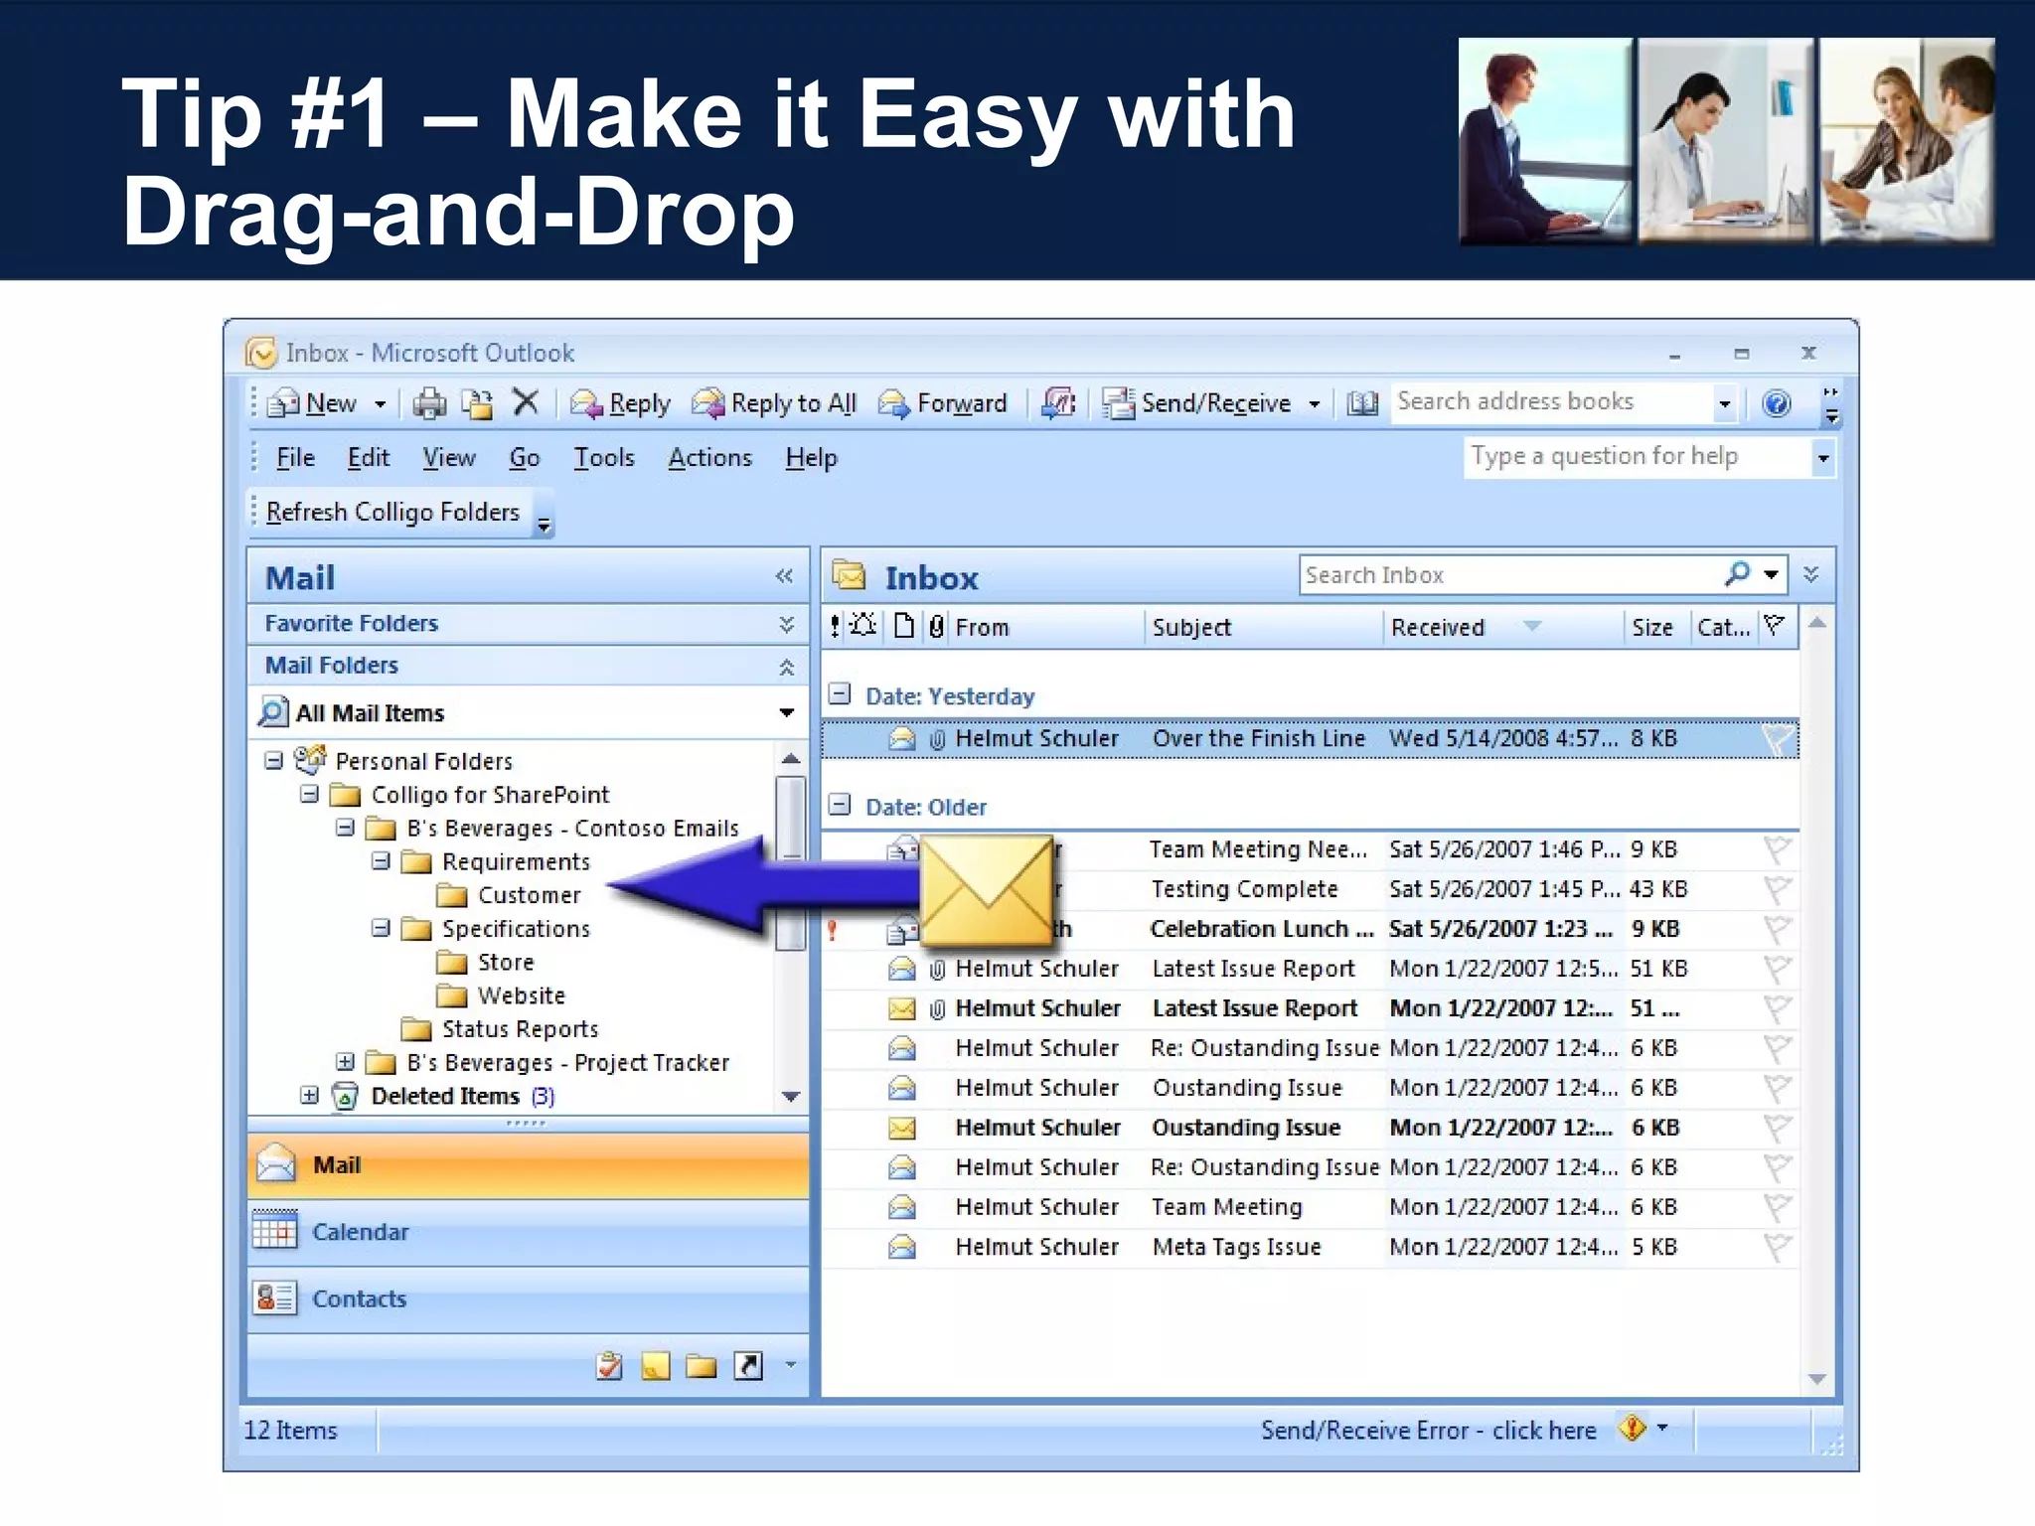This screenshot has width=2035, height=1526.
Task: Sort by the Subject column header
Action: click(1264, 628)
